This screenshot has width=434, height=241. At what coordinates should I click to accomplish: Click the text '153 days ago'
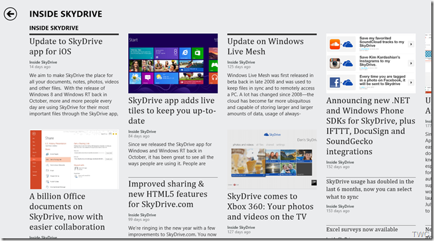[338, 211]
